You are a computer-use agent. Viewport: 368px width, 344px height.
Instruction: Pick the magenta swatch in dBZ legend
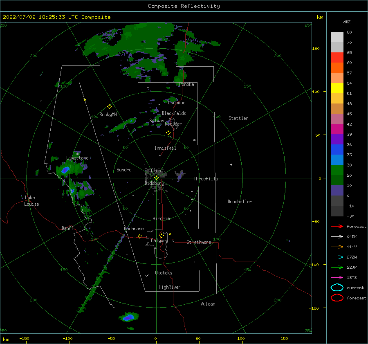click(337, 129)
